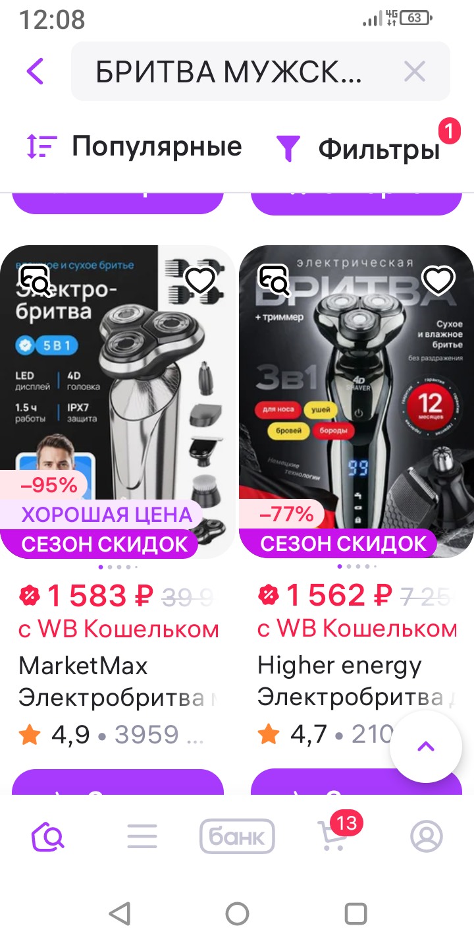The width and height of the screenshot is (474, 949).
Task: Open the банк section
Action: 237,837
